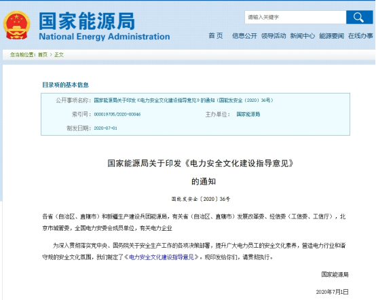Click the 国家能源局 signature line

tap(335, 274)
